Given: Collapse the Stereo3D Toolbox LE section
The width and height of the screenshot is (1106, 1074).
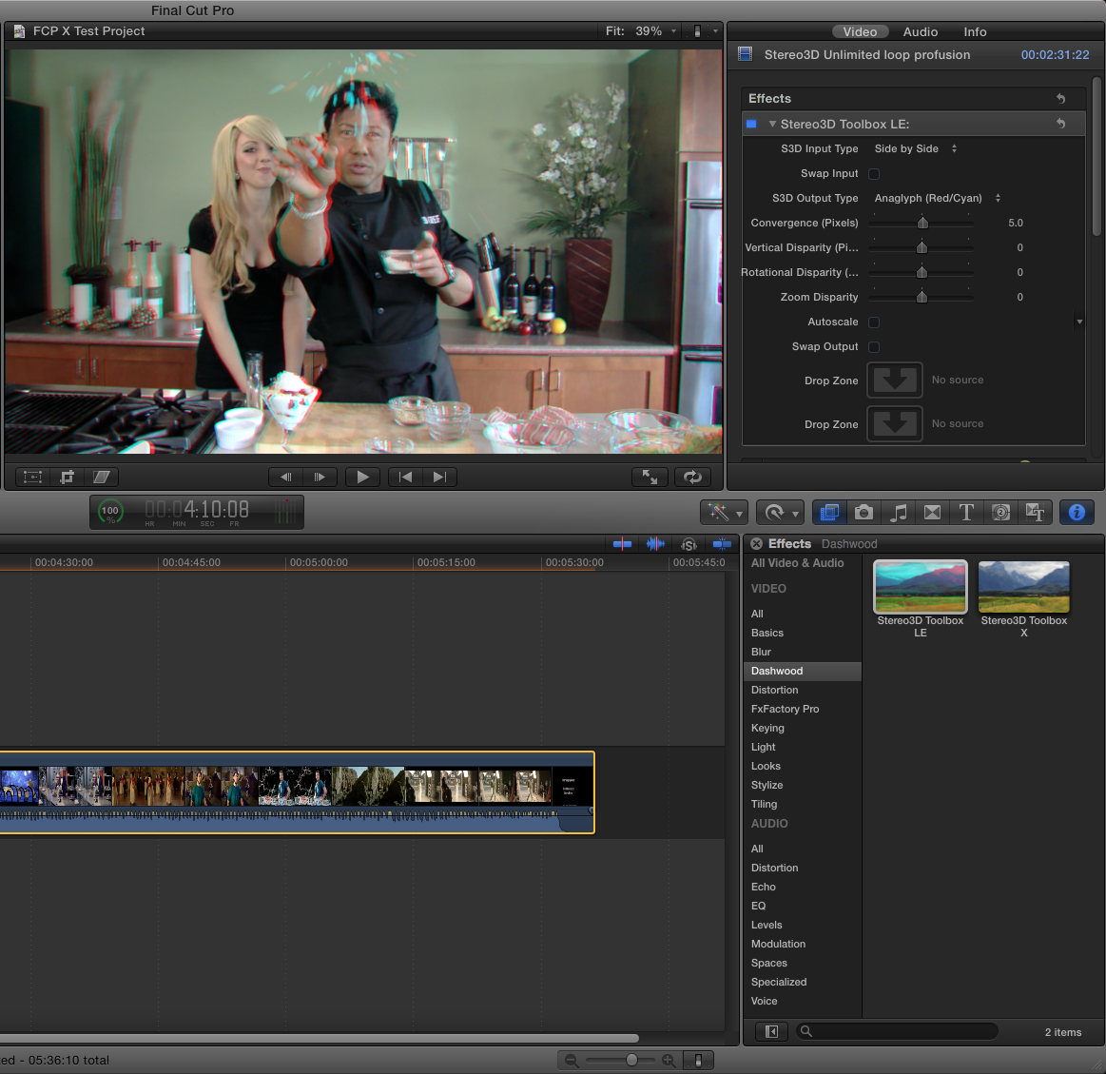Looking at the screenshot, I should (x=772, y=125).
